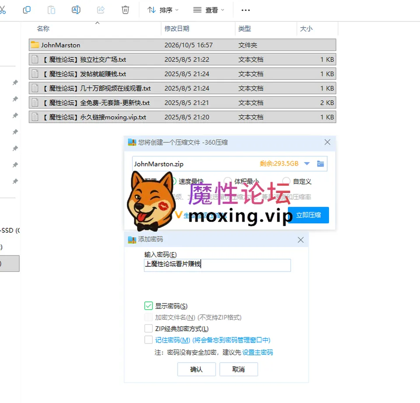420x403 pixels.
Task: Click 取消 in the password dialog
Action: click(239, 369)
